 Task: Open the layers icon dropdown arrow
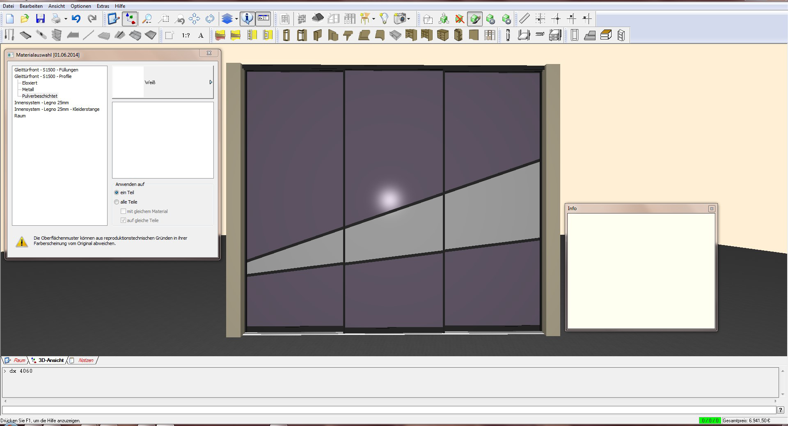click(x=236, y=19)
